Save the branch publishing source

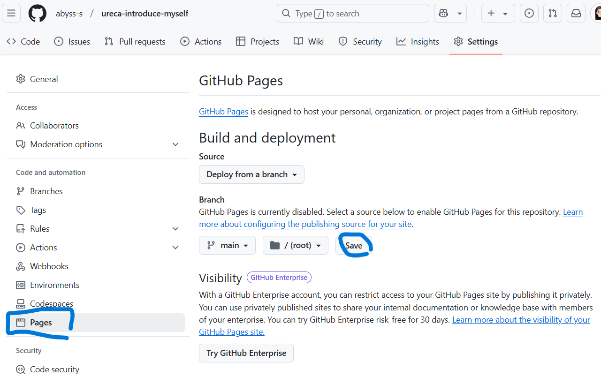(354, 245)
